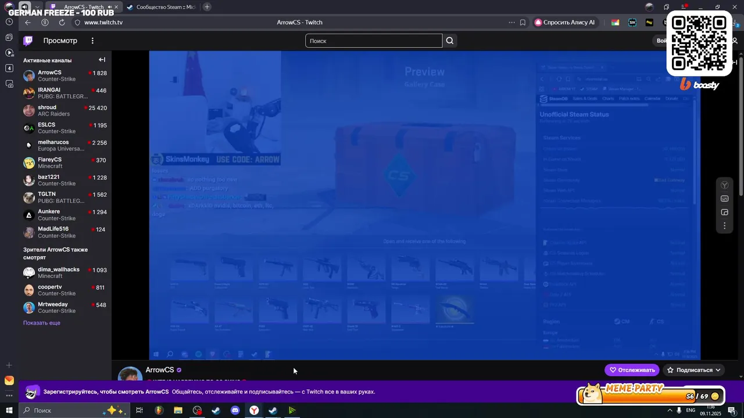The height and width of the screenshot is (418, 744).
Task: Mute the ArrowCS tab audio icon
Action: (109, 7)
